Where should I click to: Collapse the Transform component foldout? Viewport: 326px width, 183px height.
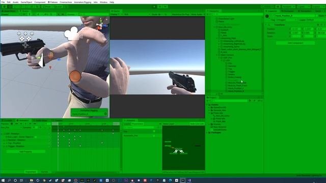266,25
